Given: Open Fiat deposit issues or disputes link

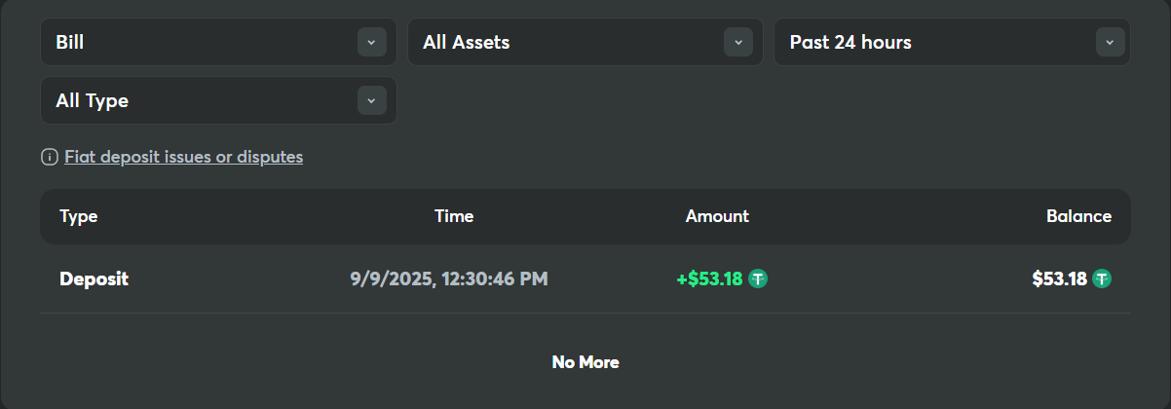Looking at the screenshot, I should (x=183, y=157).
